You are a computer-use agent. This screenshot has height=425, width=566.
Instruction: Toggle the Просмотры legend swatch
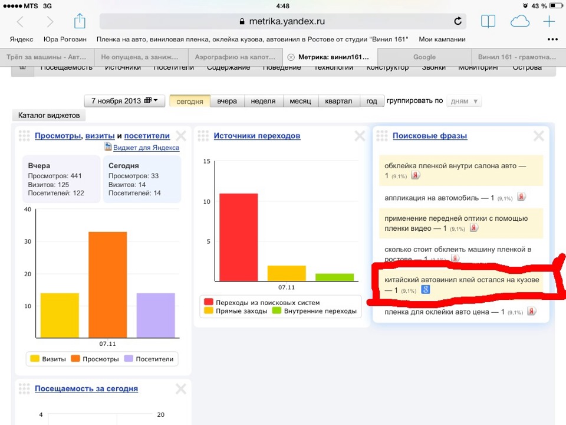[75, 358]
